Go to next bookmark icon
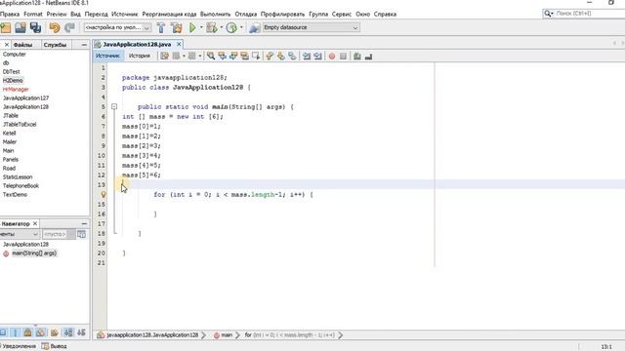This screenshot has width=625, height=351. pos(281,57)
